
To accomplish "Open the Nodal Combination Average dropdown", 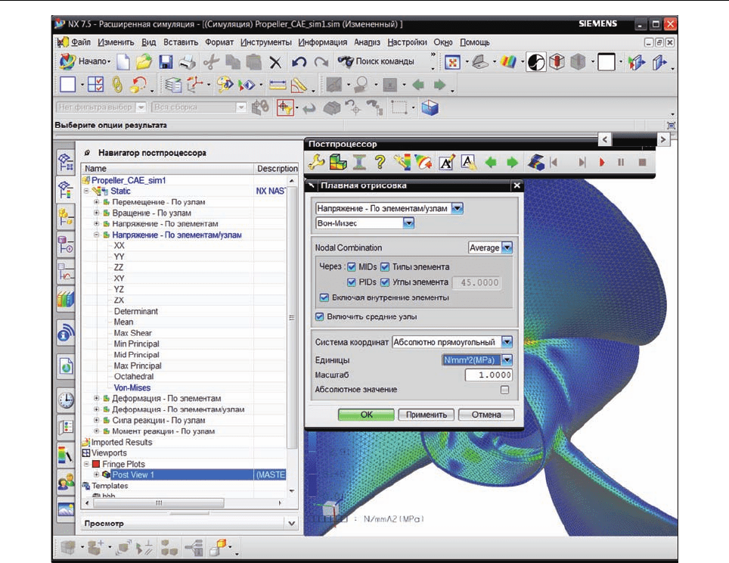I will [507, 247].
